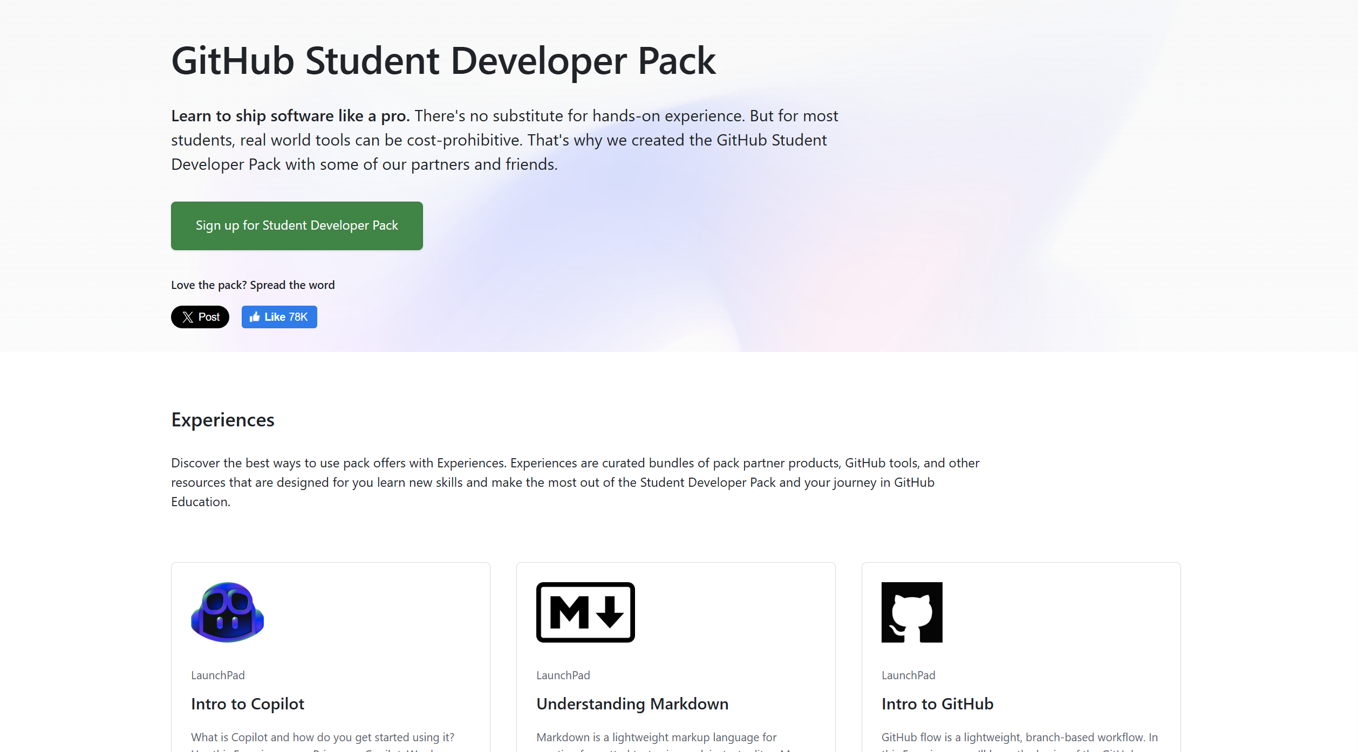Open the Intro to GitHub experience
This screenshot has height=752, width=1358.
[937, 703]
